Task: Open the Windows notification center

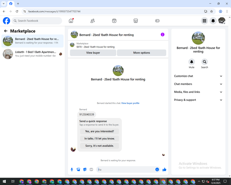Action: (225, 181)
